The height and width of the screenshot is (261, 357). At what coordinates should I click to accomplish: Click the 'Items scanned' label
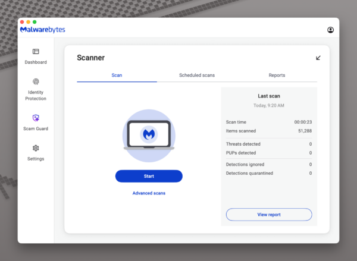[x=241, y=131]
